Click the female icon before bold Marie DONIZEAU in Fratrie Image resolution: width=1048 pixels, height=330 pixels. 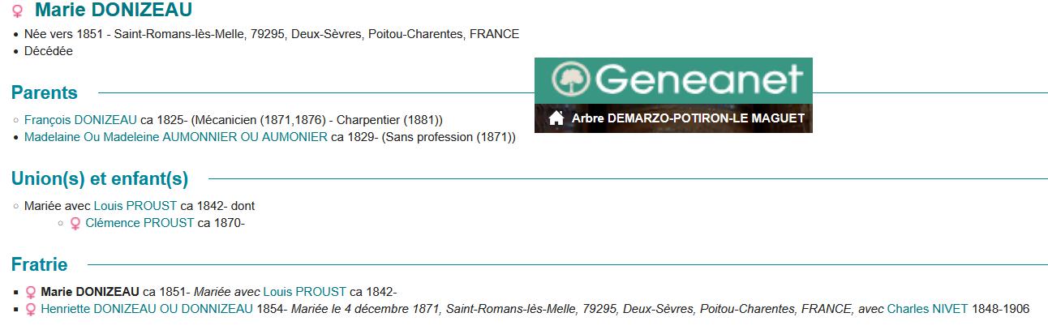31,292
